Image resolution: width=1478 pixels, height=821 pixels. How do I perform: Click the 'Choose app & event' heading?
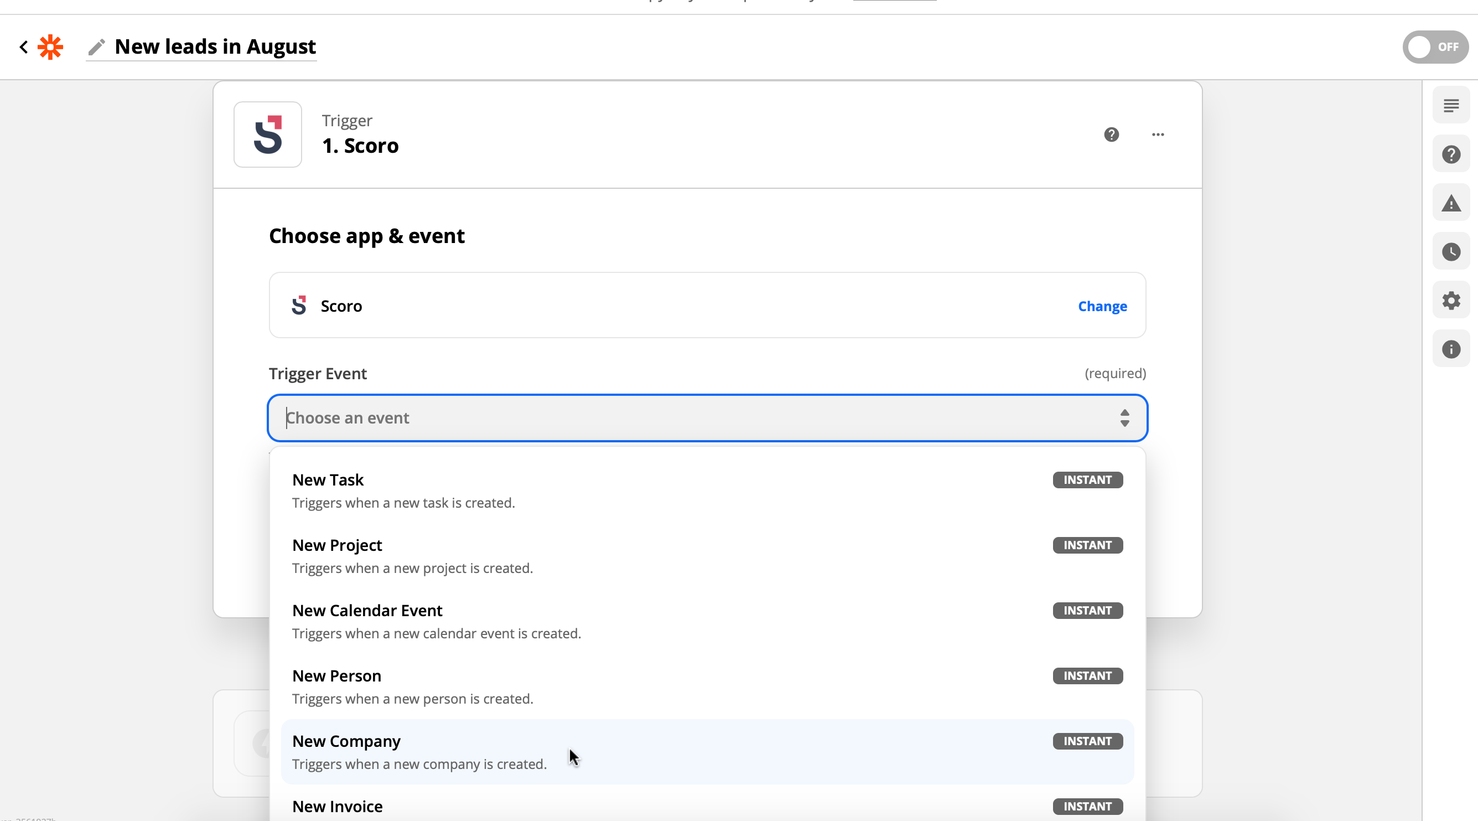click(x=367, y=236)
